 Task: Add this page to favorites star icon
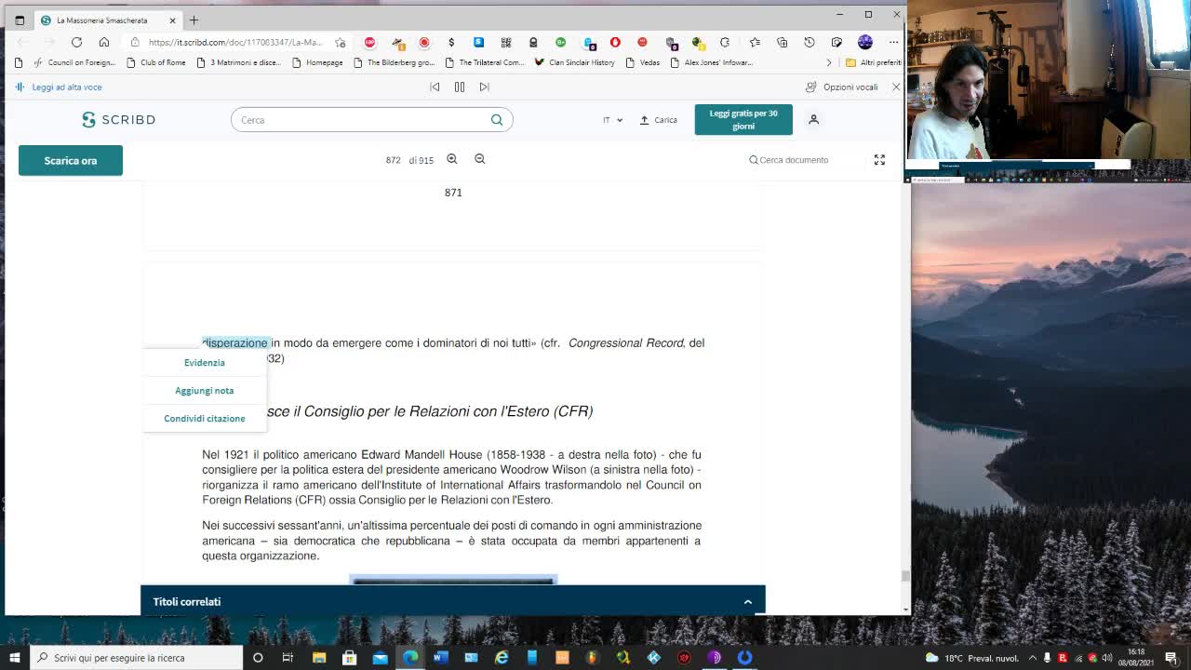(341, 42)
